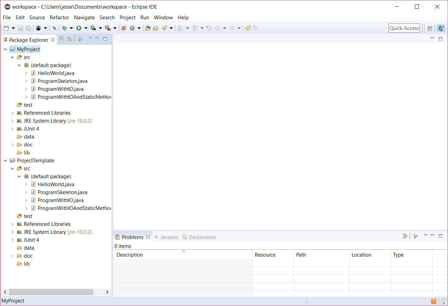Open the Run button's dropdown arrow
Image resolution: width=448 pixels, height=306 pixels.
(x=85, y=28)
